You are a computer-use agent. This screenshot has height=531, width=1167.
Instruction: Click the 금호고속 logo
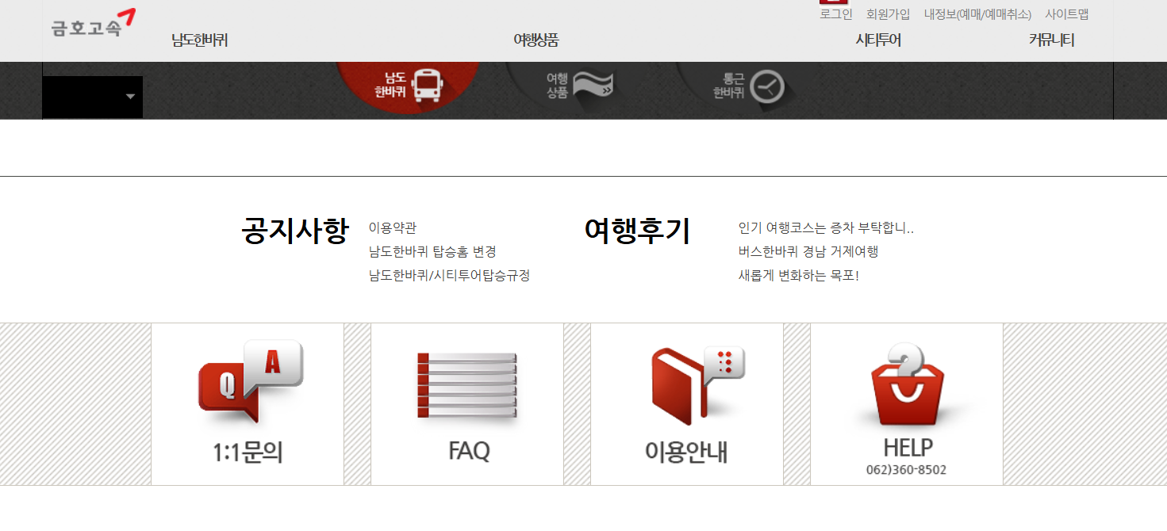coord(94,24)
